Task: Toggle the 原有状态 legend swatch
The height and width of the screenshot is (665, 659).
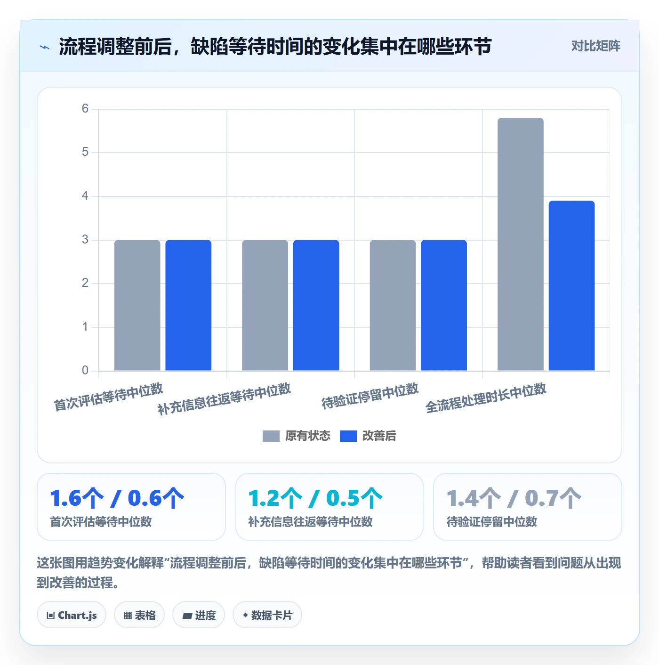Action: 271,436
